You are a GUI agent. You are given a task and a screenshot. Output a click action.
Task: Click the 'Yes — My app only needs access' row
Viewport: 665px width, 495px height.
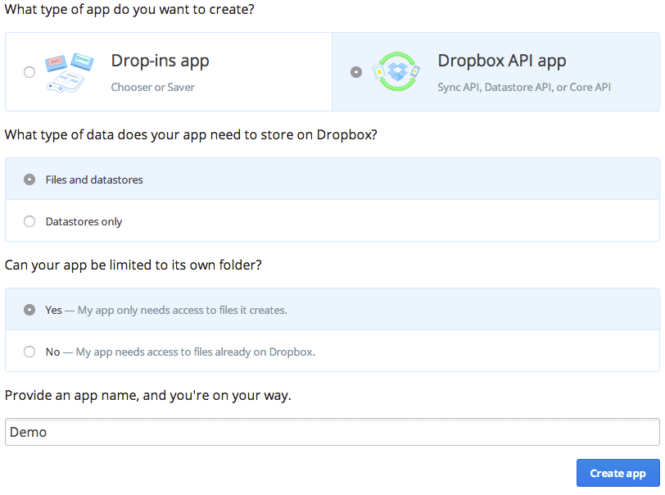tap(246, 310)
